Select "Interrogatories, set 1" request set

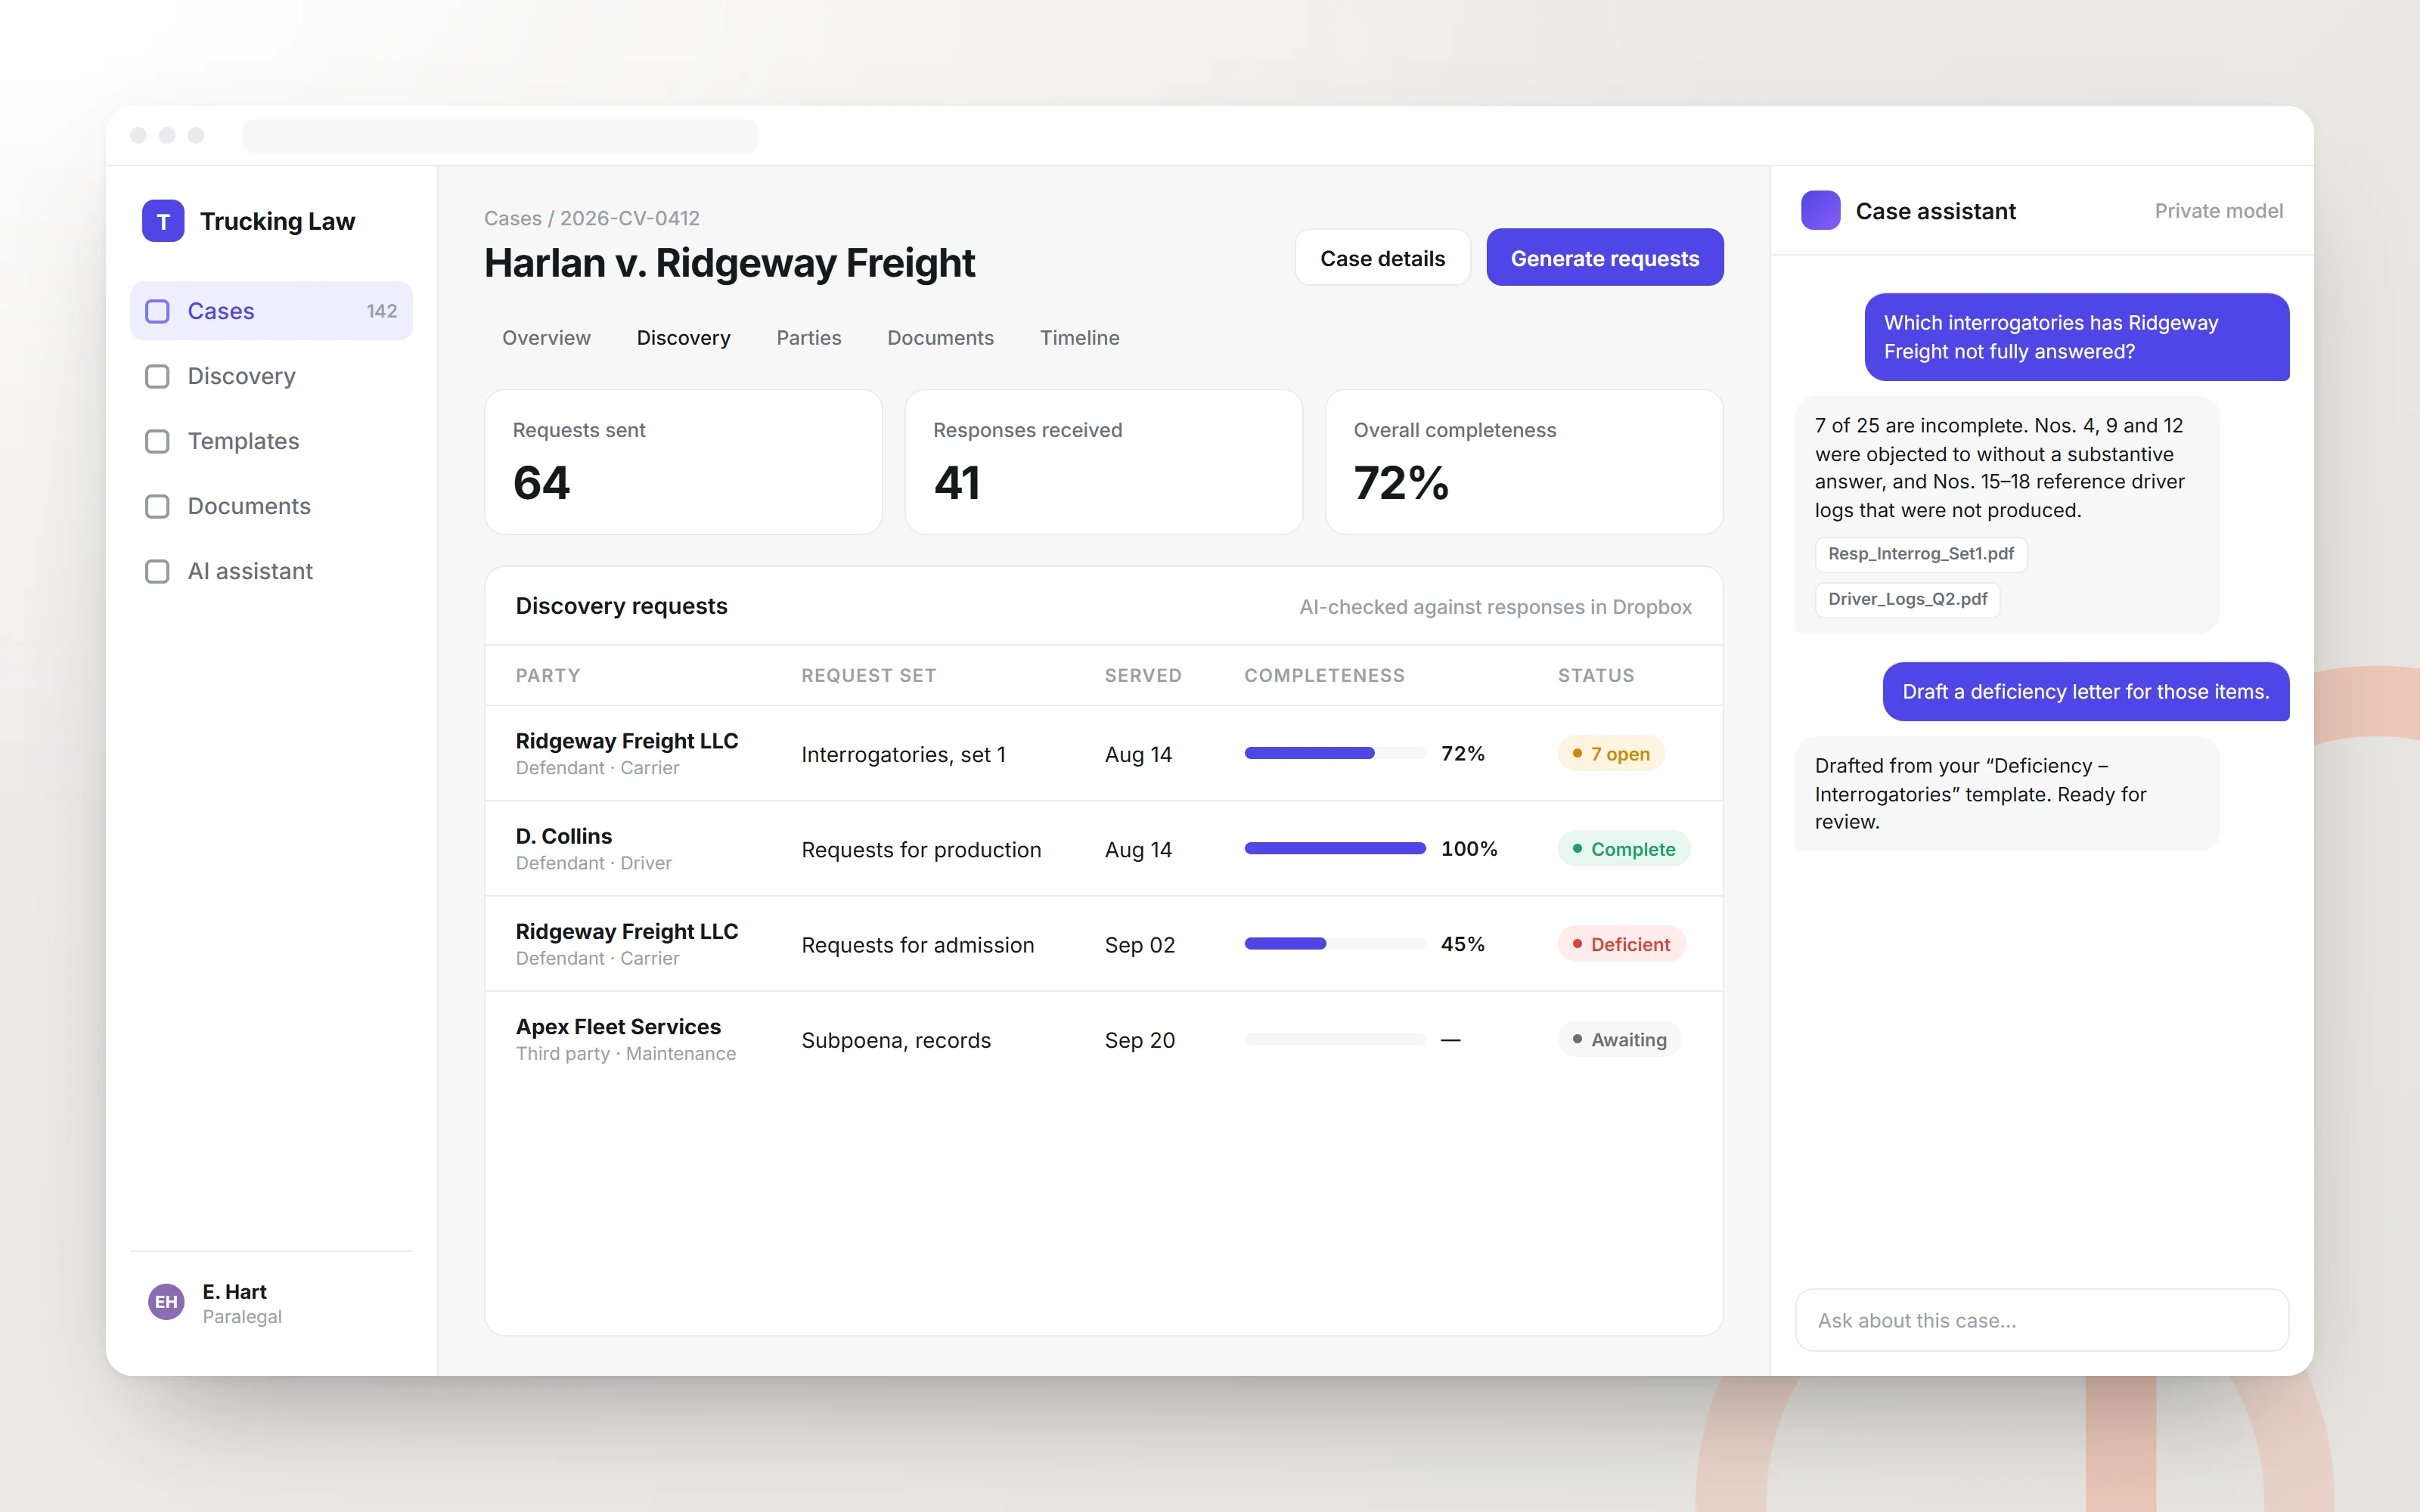903,755
